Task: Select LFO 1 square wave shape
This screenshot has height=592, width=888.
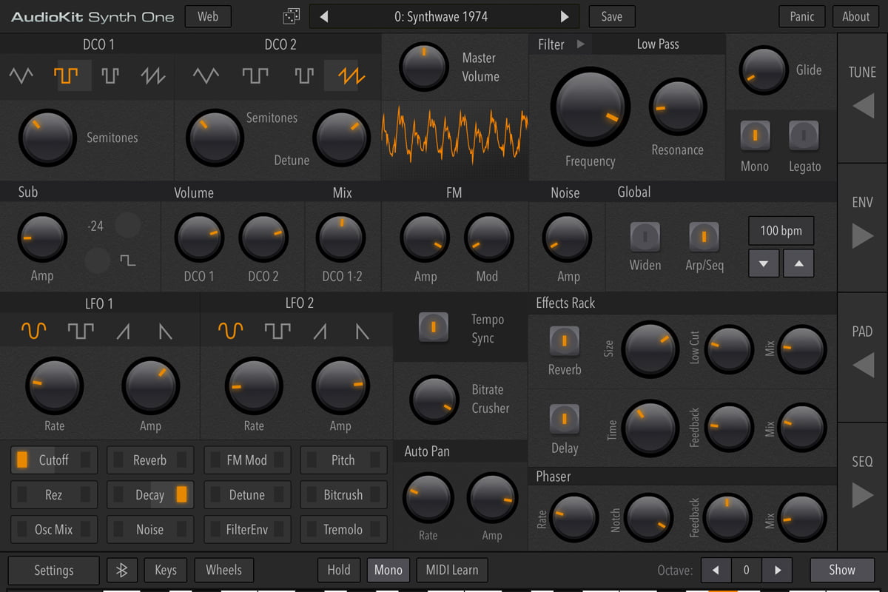Action: pos(81,332)
